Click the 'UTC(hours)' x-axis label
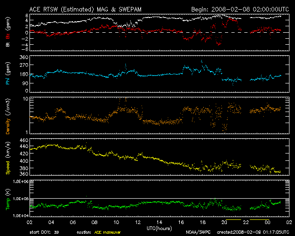This screenshot has height=236, width=295. [159, 229]
